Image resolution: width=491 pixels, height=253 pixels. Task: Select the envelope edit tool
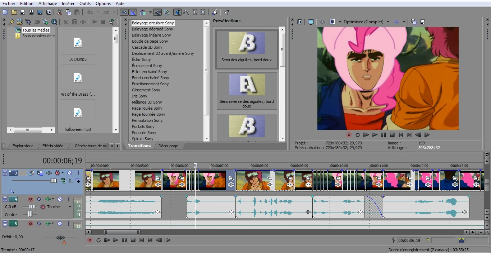pos(186,12)
